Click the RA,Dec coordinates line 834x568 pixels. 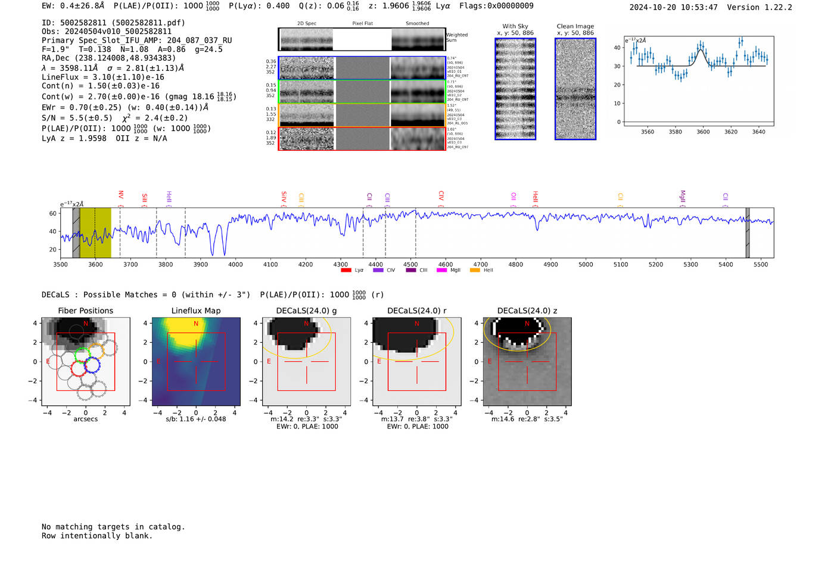pos(109,58)
